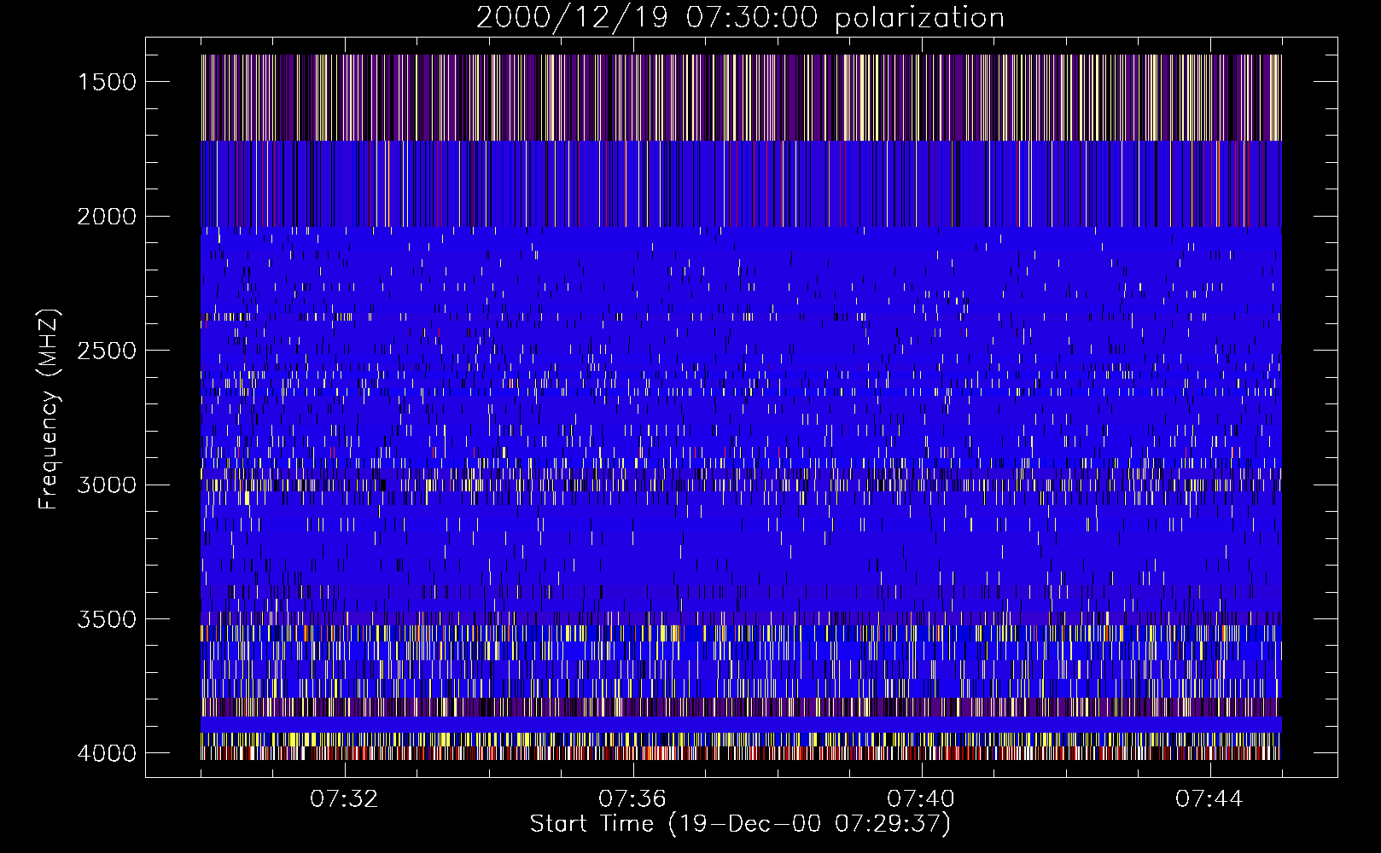The width and height of the screenshot is (1381, 853).
Task: Click the plot title '2000/12/19 07:30:00 polarization'
Action: (x=740, y=18)
